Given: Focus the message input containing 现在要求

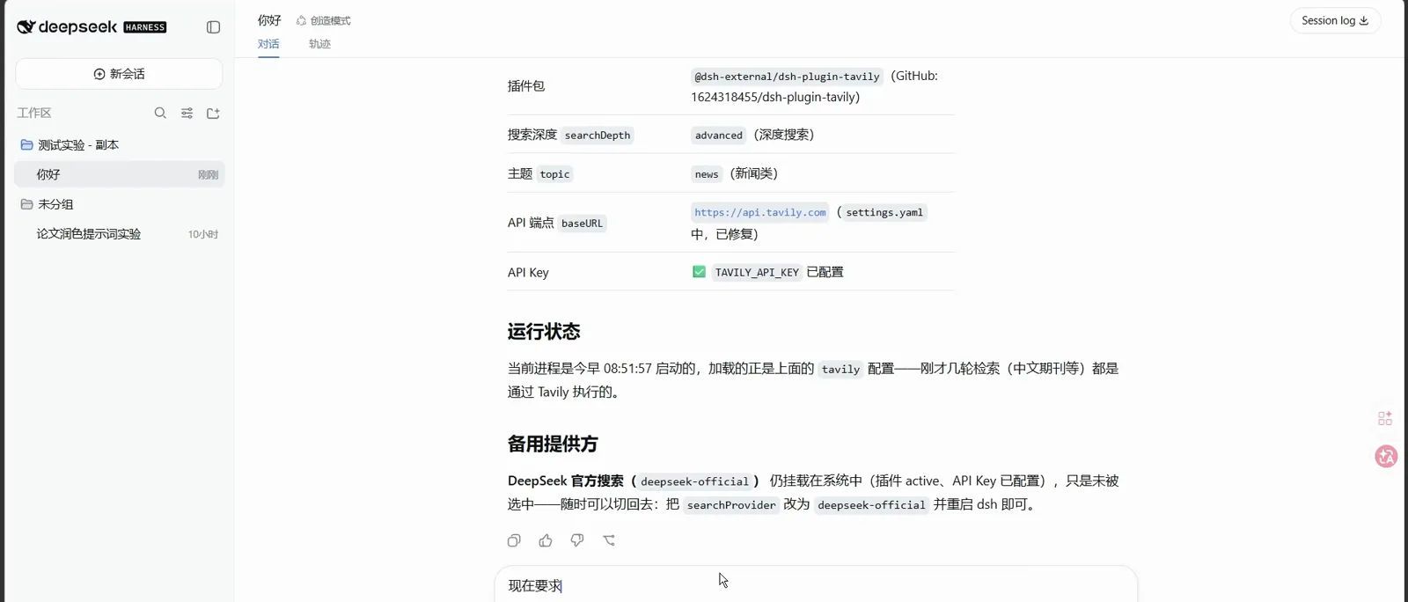Looking at the screenshot, I should pyautogui.click(x=815, y=585).
